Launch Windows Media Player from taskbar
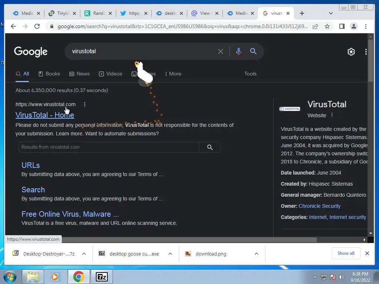Image resolution: width=379 pixels, height=284 pixels. (x=55, y=277)
